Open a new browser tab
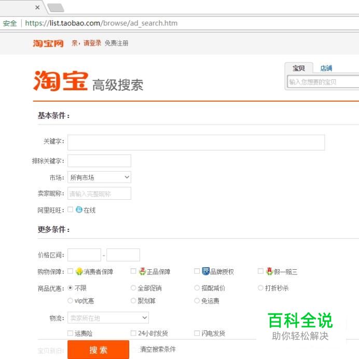359x359 pixels. point(56,8)
